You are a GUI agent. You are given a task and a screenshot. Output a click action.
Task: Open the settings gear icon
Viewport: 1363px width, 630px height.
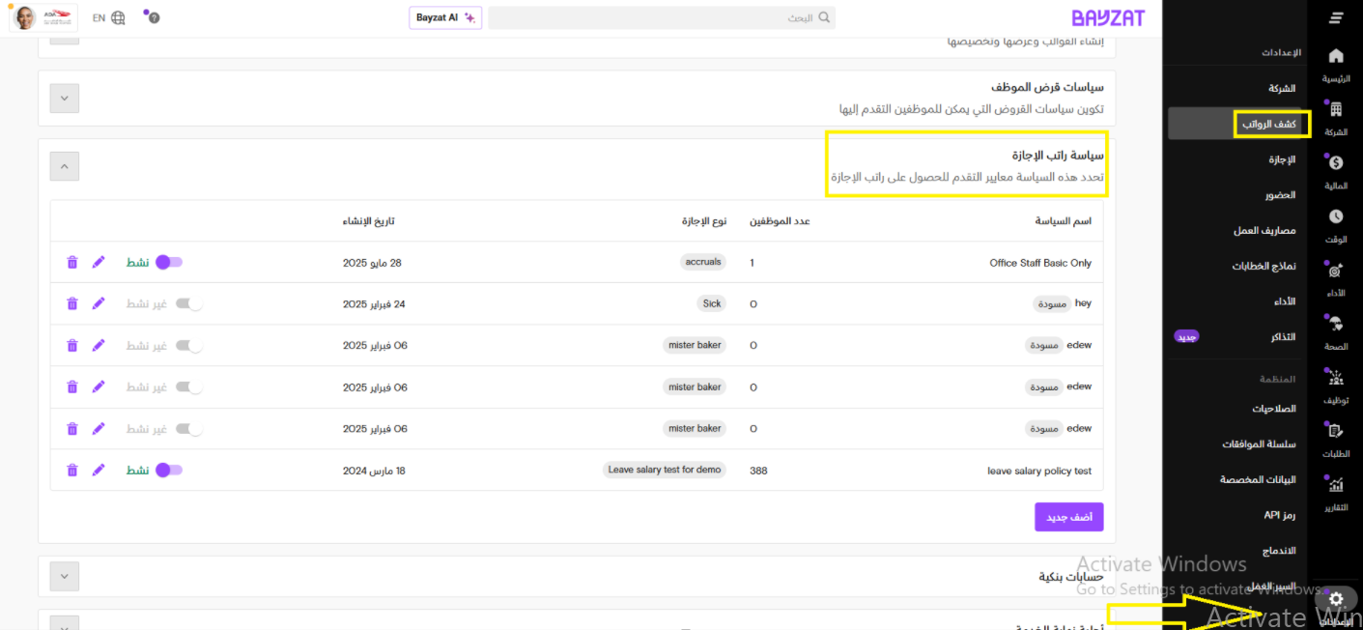[x=1336, y=599]
